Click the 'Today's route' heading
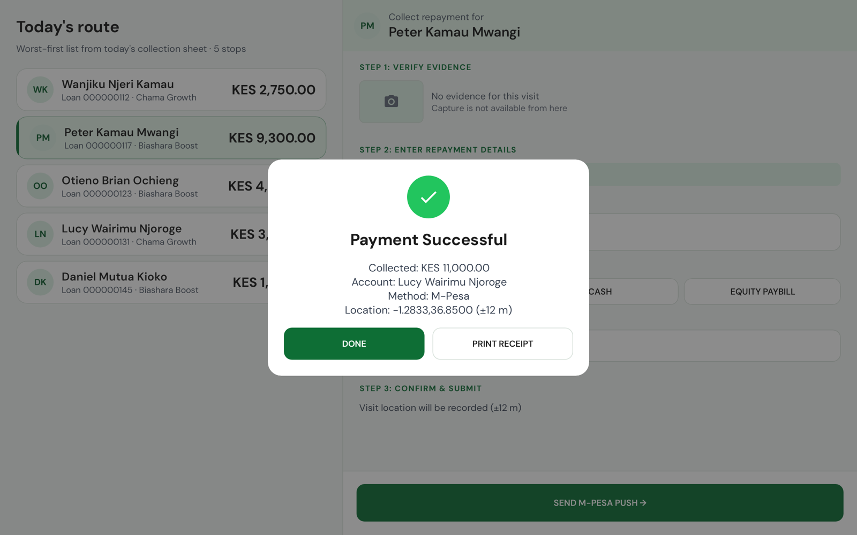The height and width of the screenshot is (535, 857). [68, 27]
